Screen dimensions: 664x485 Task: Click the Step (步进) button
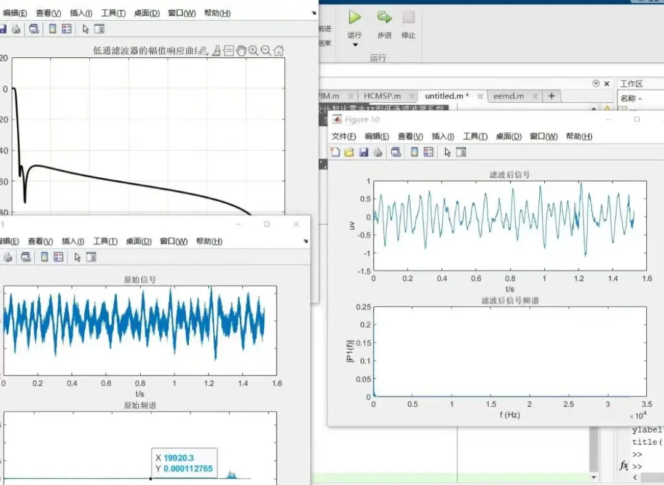click(x=384, y=23)
